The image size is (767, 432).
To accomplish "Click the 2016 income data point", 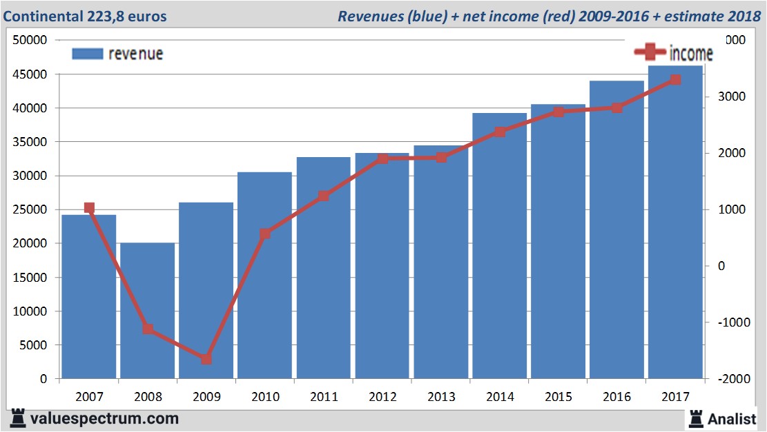I will (x=616, y=108).
